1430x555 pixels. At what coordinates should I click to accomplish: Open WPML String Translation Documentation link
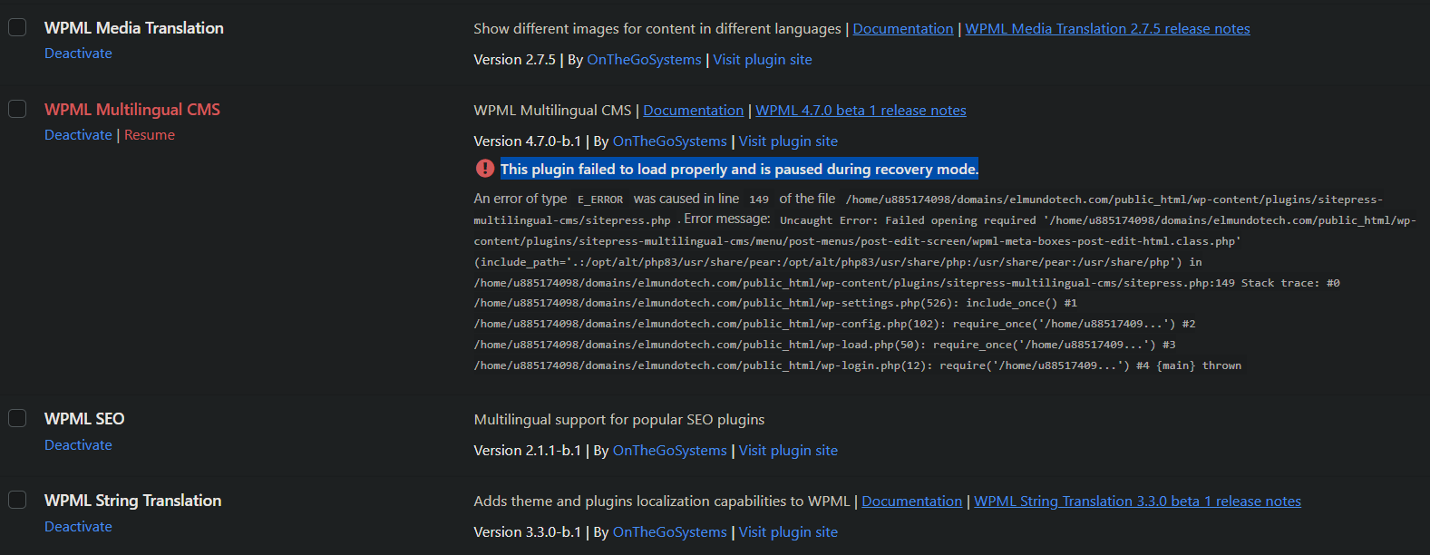[911, 501]
